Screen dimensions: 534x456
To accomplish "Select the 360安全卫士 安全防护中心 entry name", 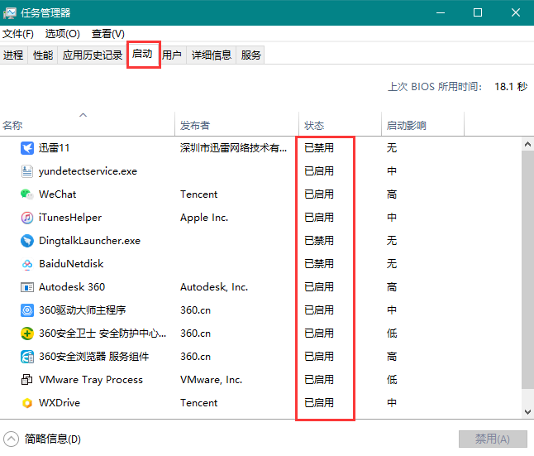I will [103, 334].
